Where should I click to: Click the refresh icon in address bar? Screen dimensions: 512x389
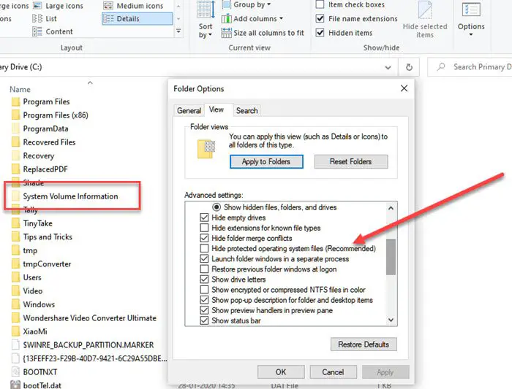coord(409,67)
